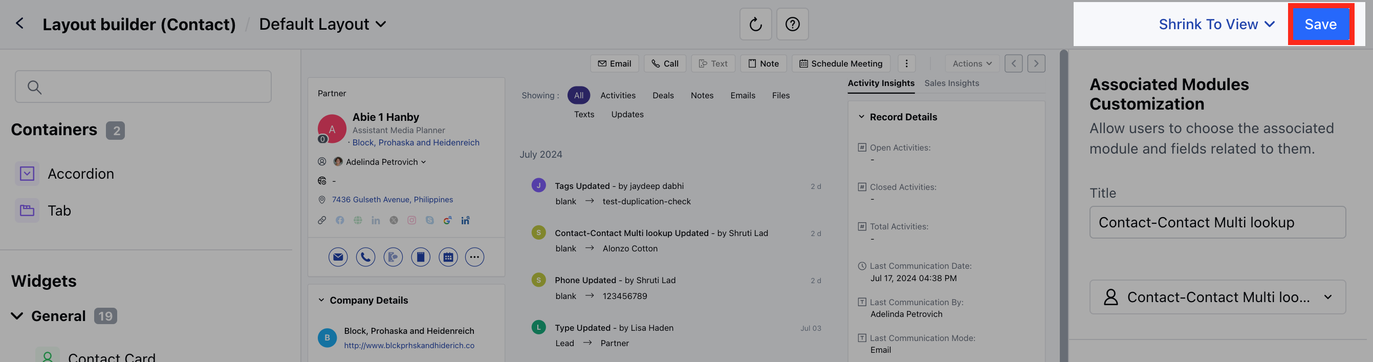Open the Shrink To View dropdown
Image resolution: width=1373 pixels, height=362 pixels.
[x=1216, y=24]
